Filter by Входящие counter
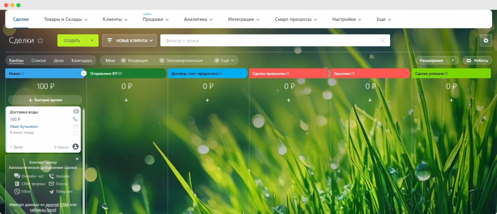This screenshot has width=497, height=214. point(134,61)
